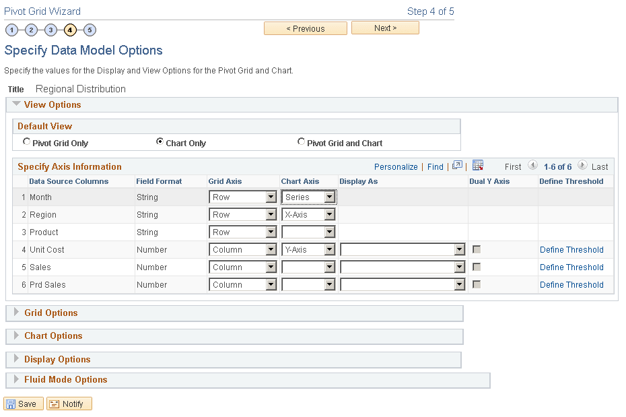This screenshot has height=417, width=626.
Task: Jump to step 5 of the wizard
Action: point(90,30)
